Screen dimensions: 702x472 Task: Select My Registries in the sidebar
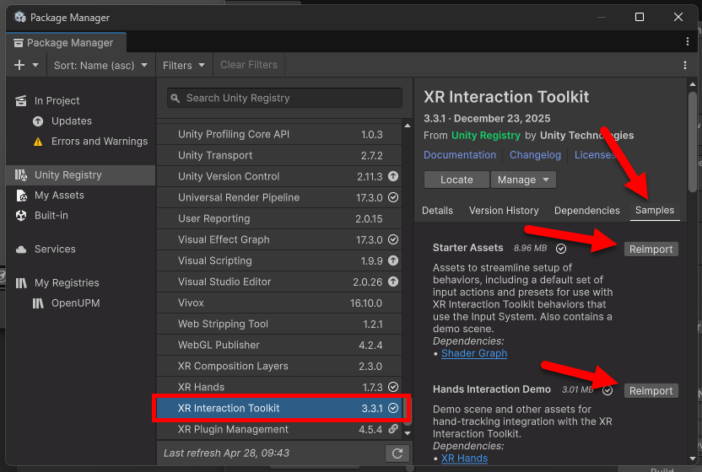81,282
